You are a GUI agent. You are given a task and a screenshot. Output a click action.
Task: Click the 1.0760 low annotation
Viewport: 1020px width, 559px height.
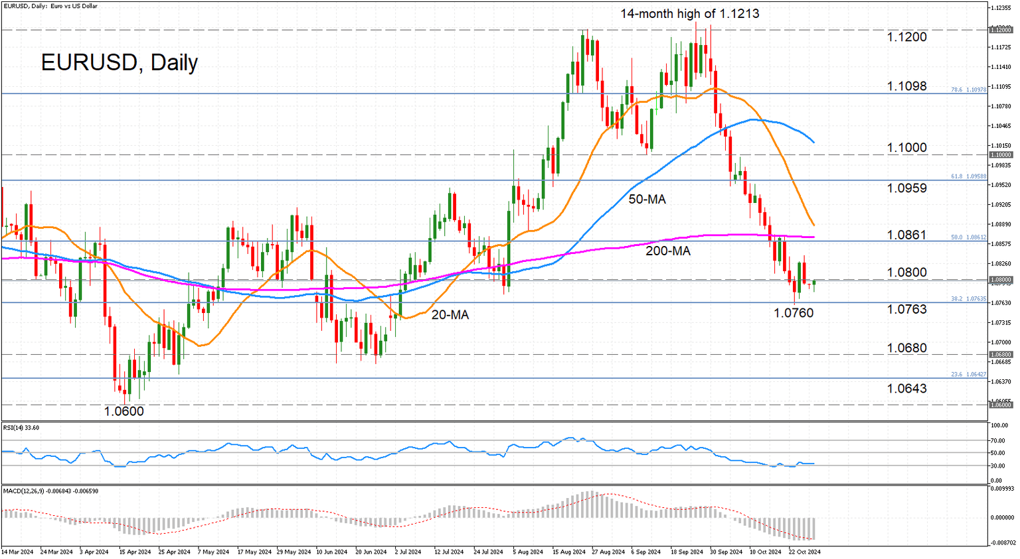point(794,313)
